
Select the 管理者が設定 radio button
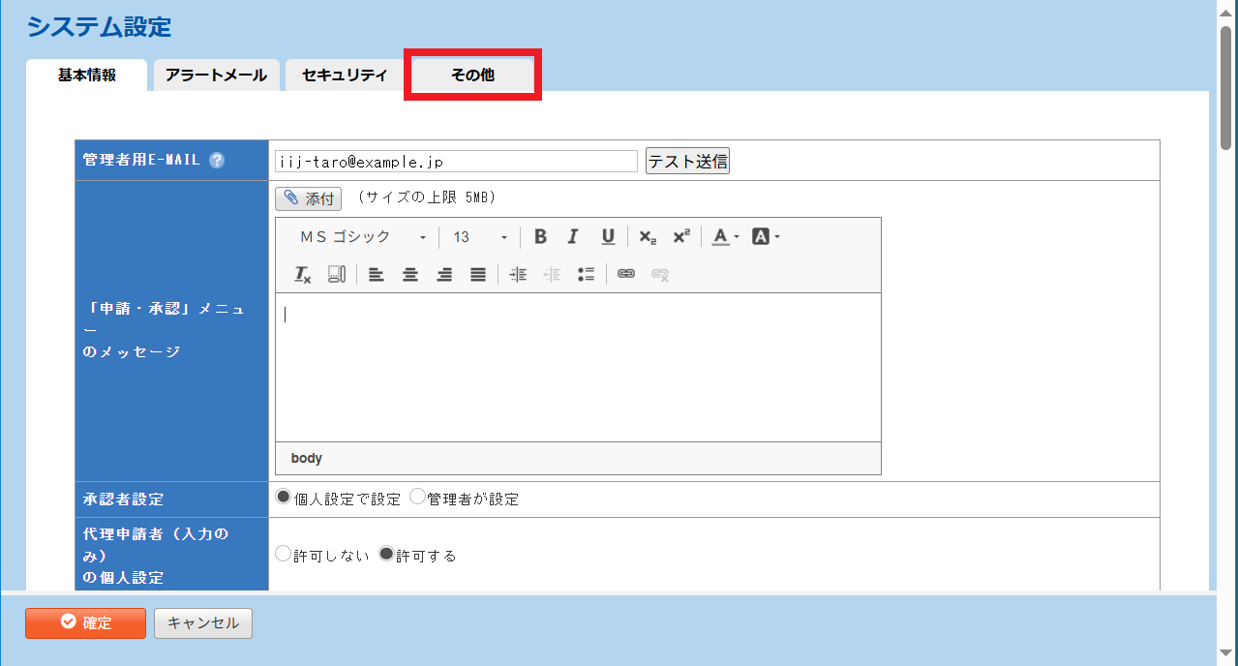pyautogui.click(x=418, y=498)
